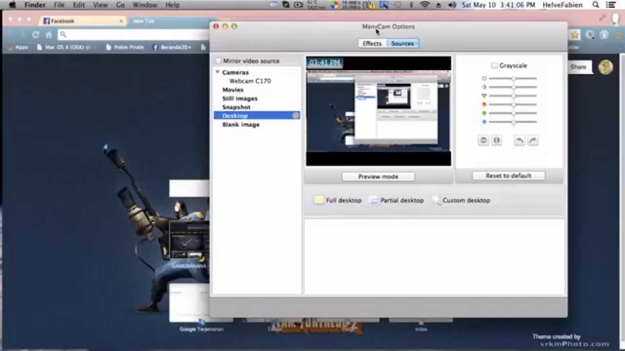
Task: Open the Pokie Pirate bookmark
Action: [x=125, y=47]
